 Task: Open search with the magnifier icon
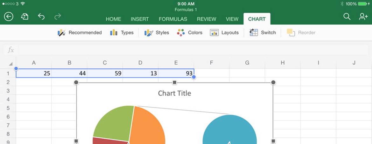coord(347,16)
